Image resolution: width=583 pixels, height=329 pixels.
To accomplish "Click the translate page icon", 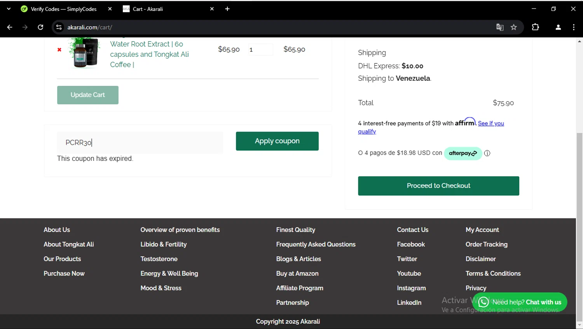I will (x=500, y=27).
